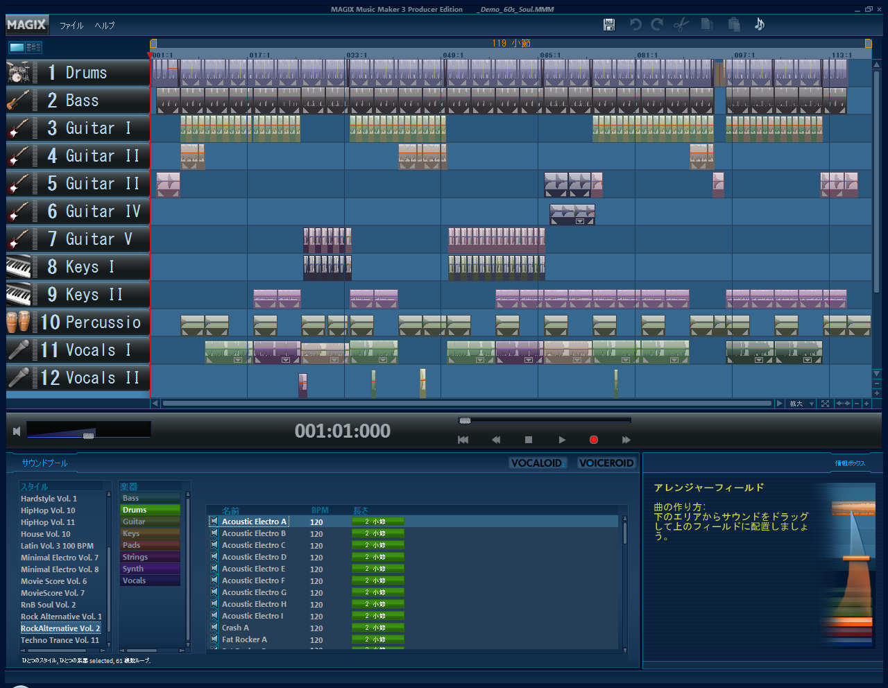
Task: Click the arranger vertical scroll down arrow
Action: (877, 374)
